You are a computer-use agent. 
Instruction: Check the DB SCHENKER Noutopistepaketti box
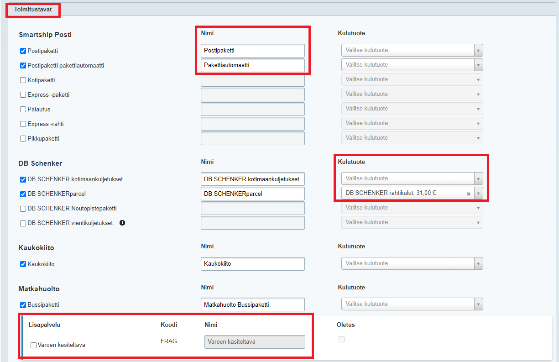point(23,209)
